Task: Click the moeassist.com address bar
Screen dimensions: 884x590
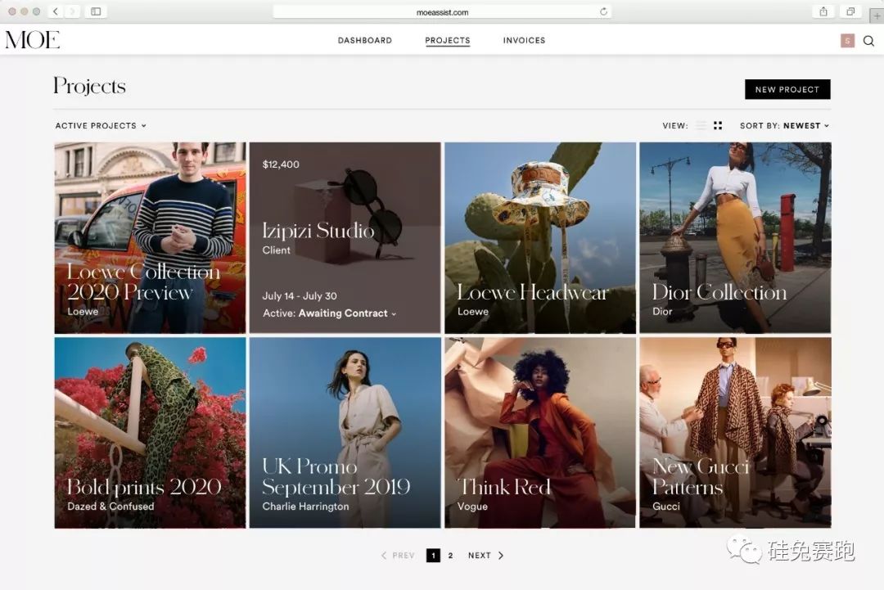Action: [442, 11]
